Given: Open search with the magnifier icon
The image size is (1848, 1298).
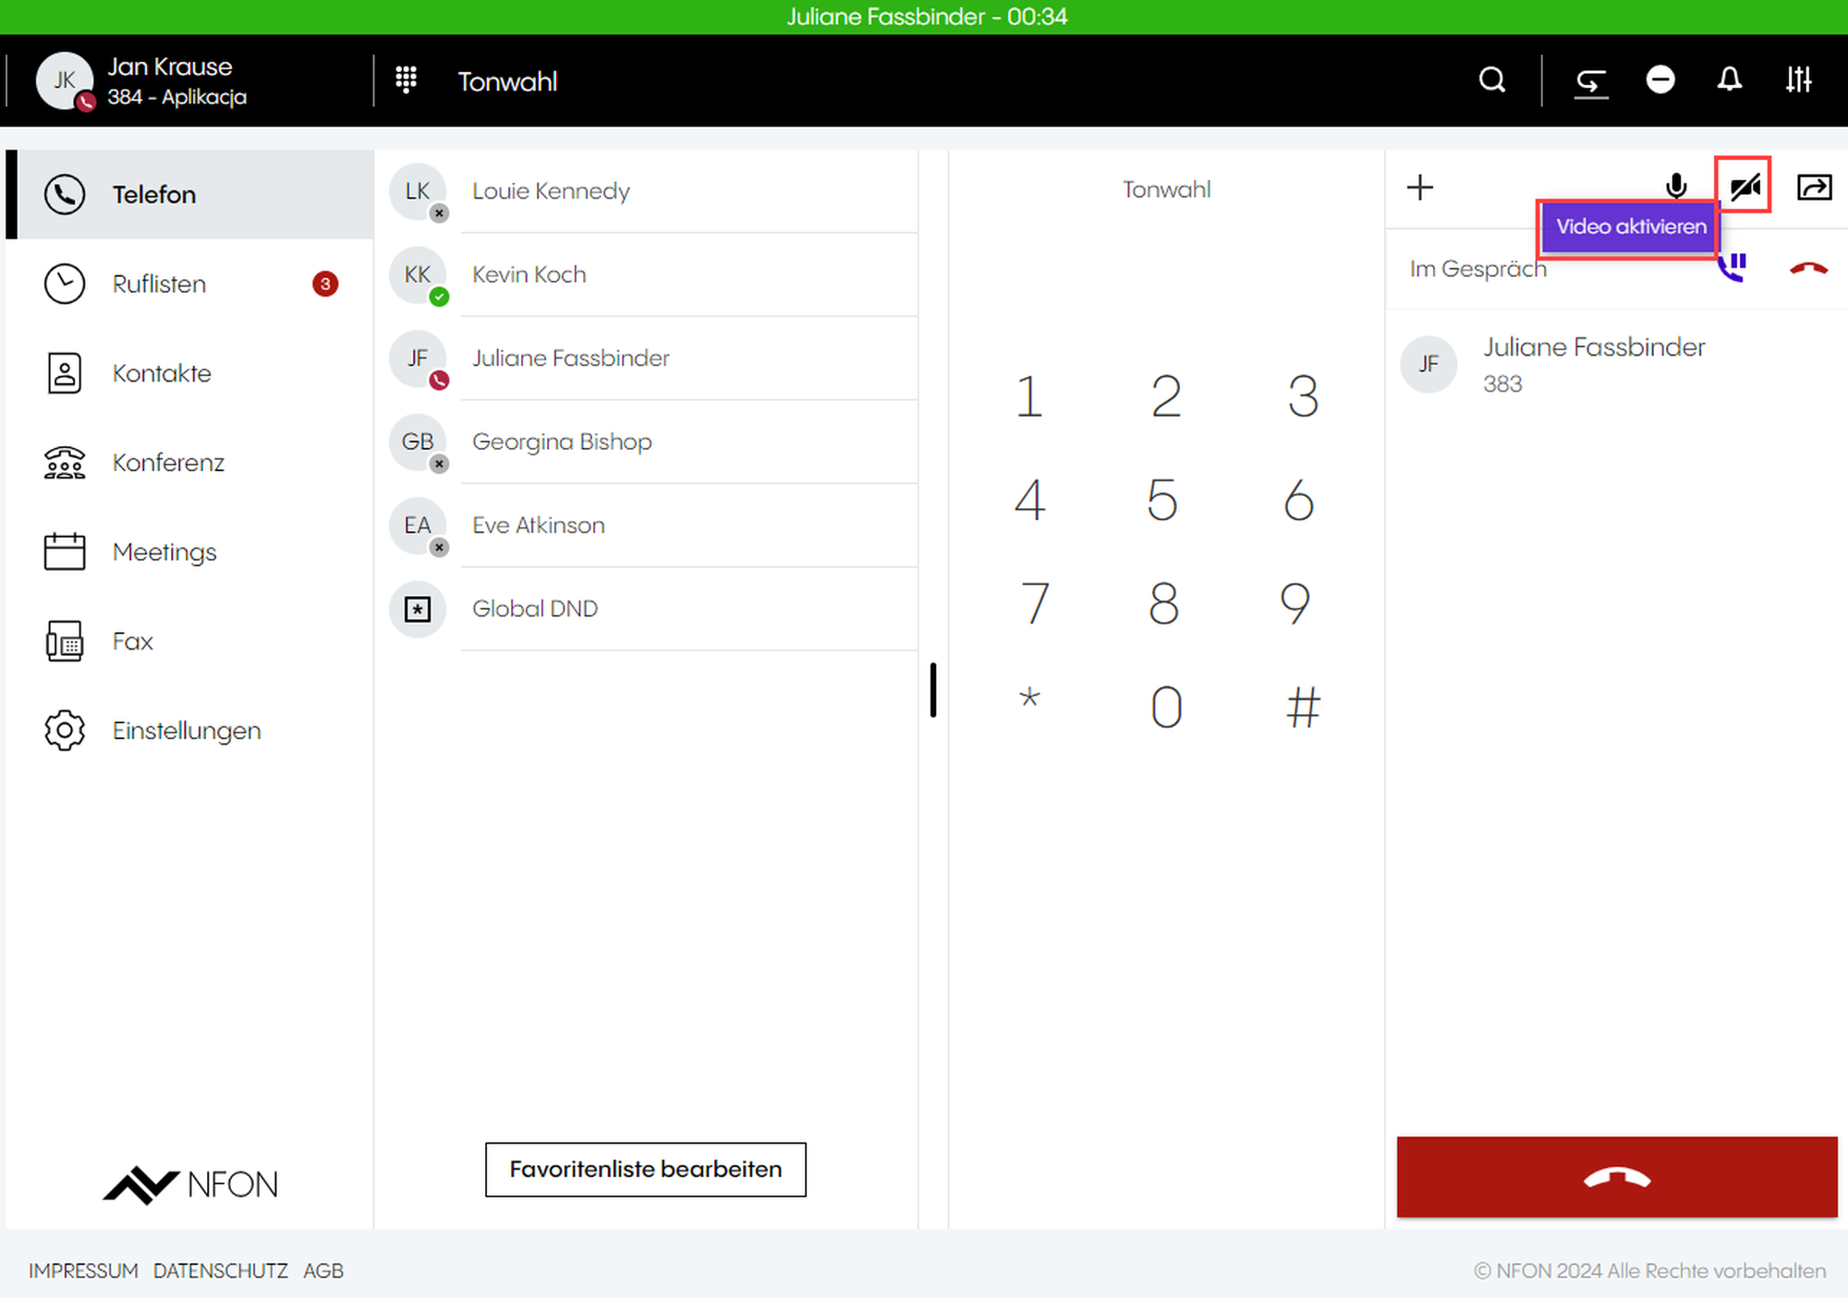Looking at the screenshot, I should (x=1491, y=80).
